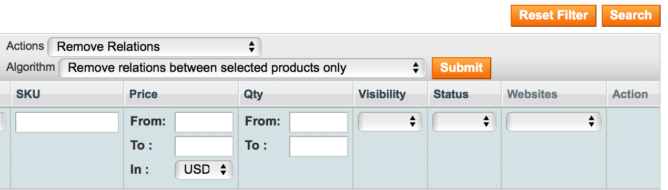The width and height of the screenshot is (668, 190).
Task: Focus the SKU filter text field
Action: pyautogui.click(x=67, y=122)
